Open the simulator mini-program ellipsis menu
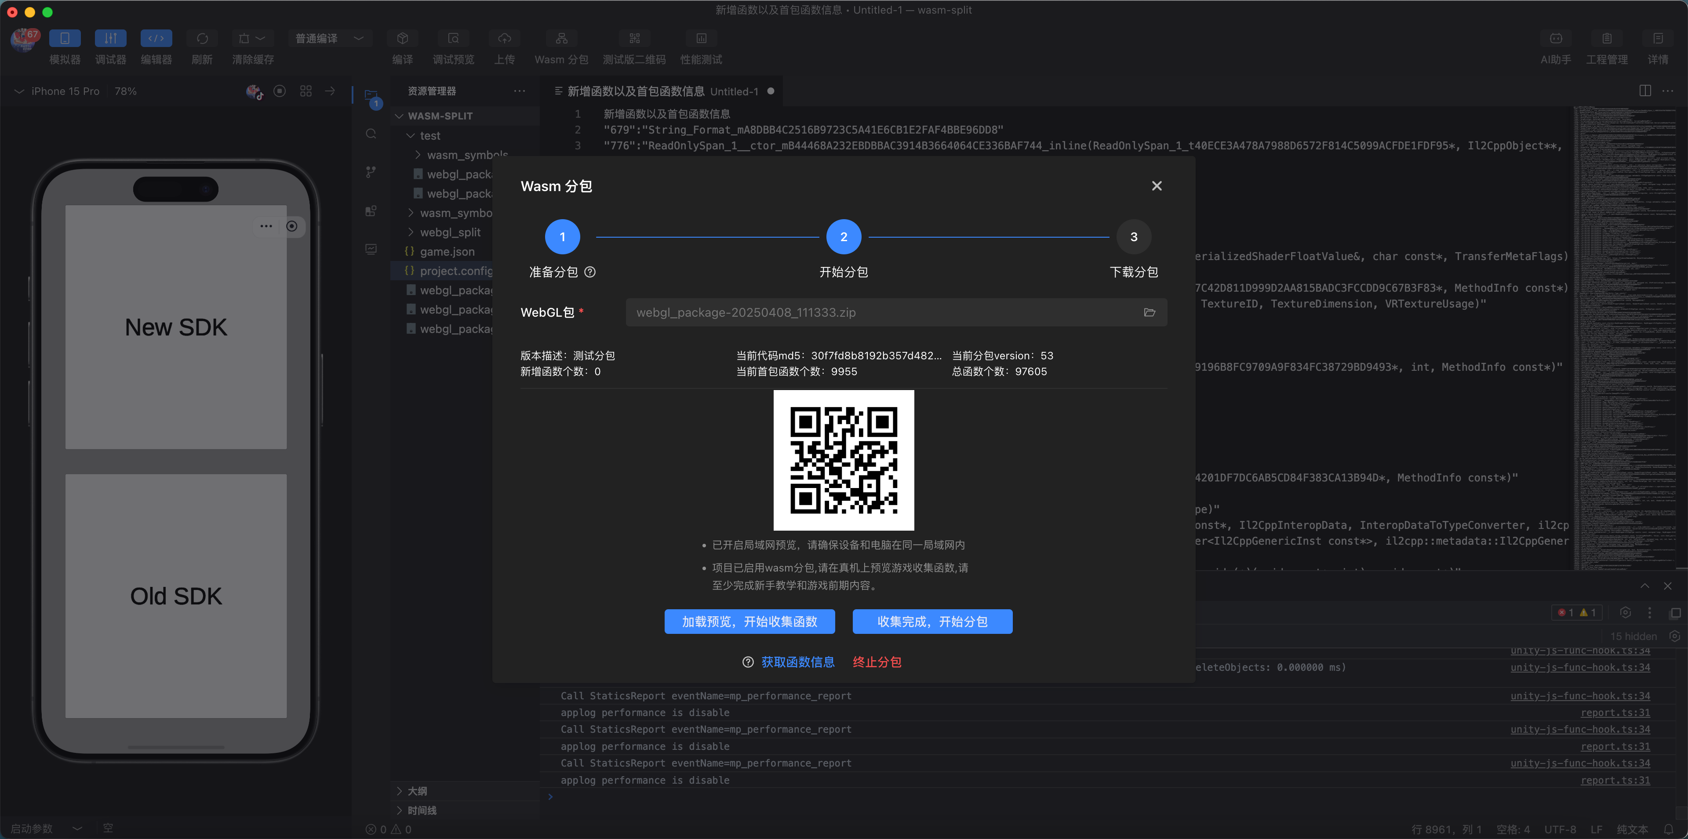Viewport: 1688px width, 839px height. [266, 227]
